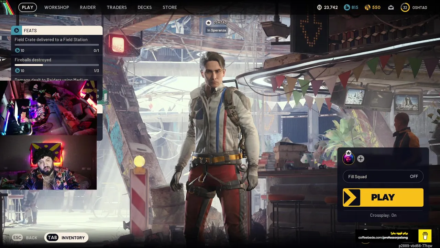Open the OSHTAD player profile name
The width and height of the screenshot is (440, 248).
(419, 7)
